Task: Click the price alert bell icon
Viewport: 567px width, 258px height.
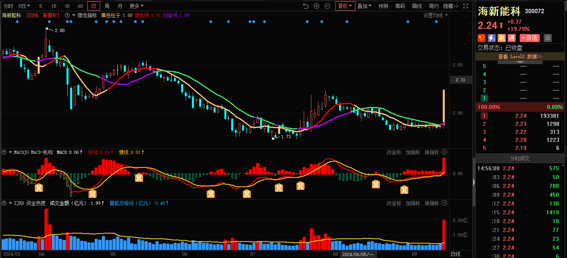Action: coord(547,38)
